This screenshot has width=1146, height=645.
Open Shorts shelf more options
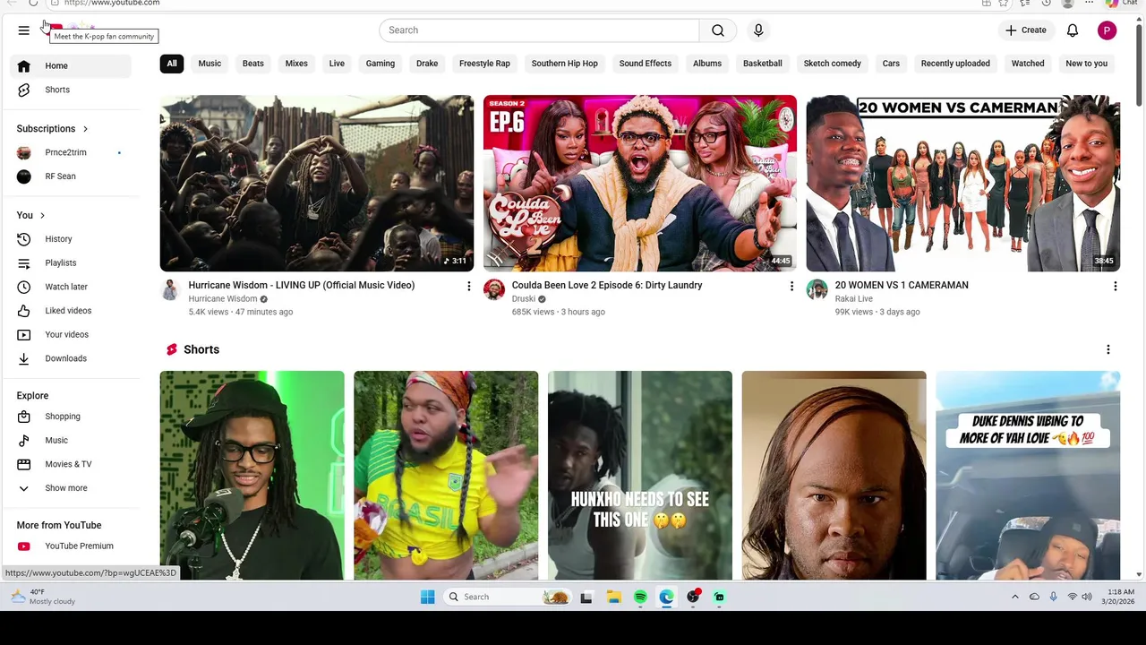pyautogui.click(x=1108, y=350)
